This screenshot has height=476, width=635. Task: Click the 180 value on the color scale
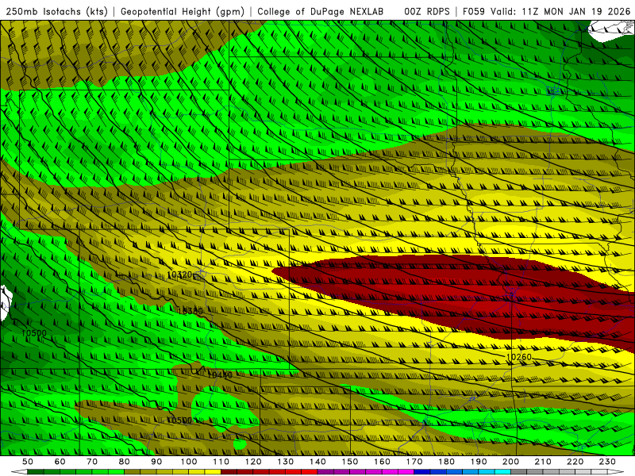(x=446, y=462)
